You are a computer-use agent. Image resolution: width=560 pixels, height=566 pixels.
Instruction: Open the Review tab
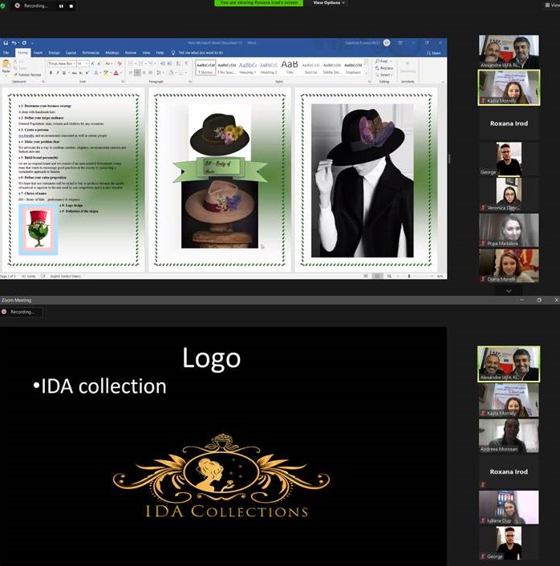tap(131, 53)
